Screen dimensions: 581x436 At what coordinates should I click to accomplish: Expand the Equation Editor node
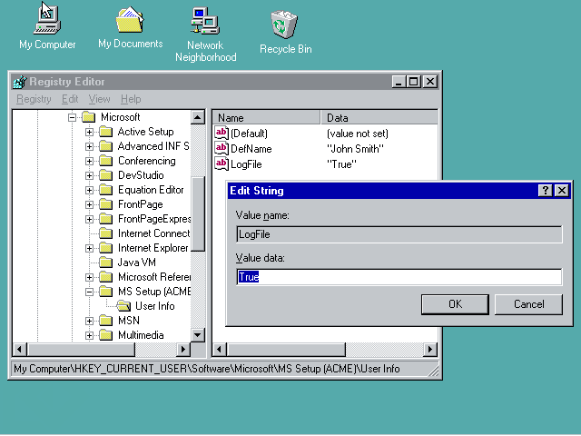(89, 190)
